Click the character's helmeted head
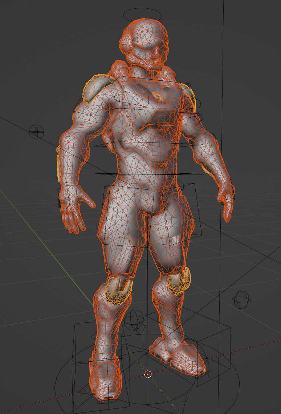 [144, 44]
